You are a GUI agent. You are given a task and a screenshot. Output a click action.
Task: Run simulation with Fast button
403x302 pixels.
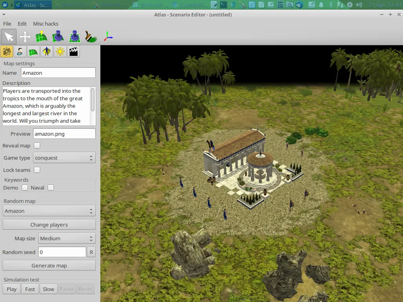coord(30,289)
